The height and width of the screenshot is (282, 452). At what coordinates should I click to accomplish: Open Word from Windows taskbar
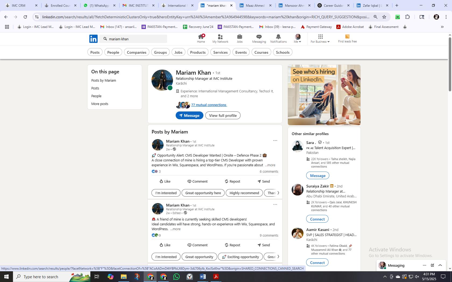(203, 277)
